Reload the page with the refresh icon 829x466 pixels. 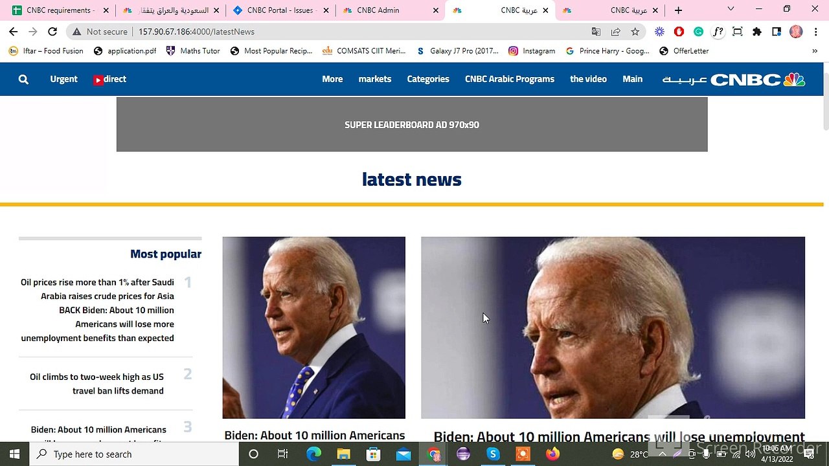click(x=52, y=31)
